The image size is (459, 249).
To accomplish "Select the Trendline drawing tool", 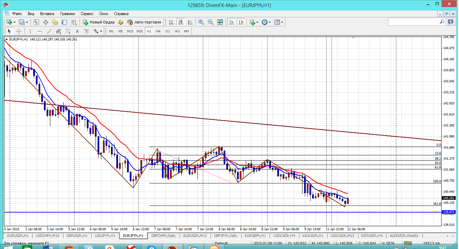I will tap(49, 31).
